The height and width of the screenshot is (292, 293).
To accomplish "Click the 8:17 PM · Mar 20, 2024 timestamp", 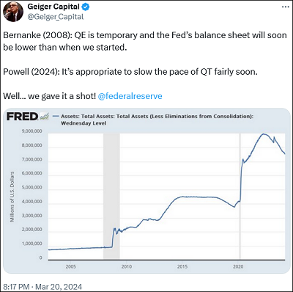I will point(42,287).
